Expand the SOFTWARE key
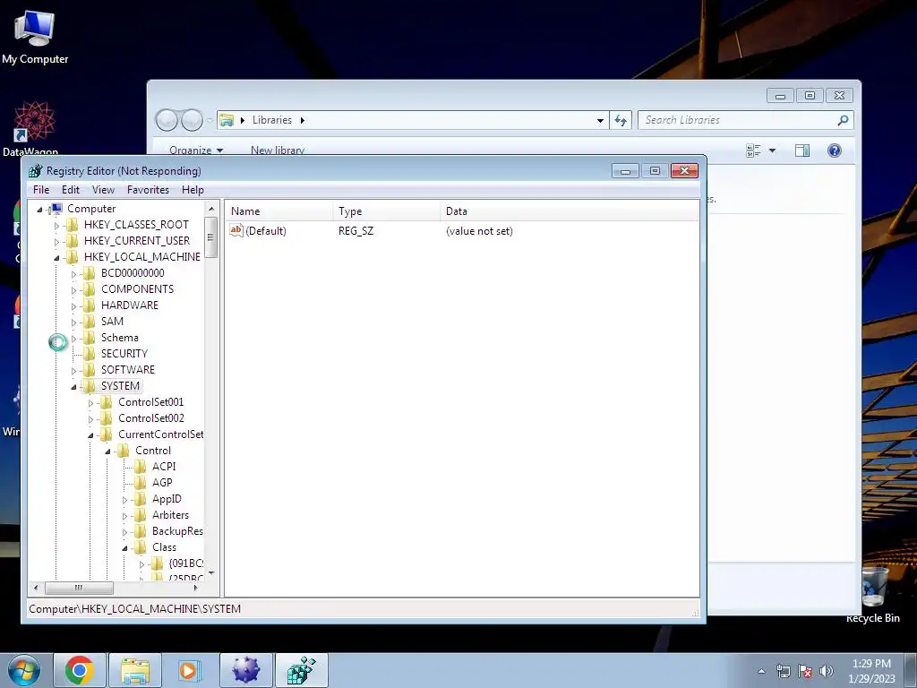This screenshot has width=917, height=688. point(73,370)
